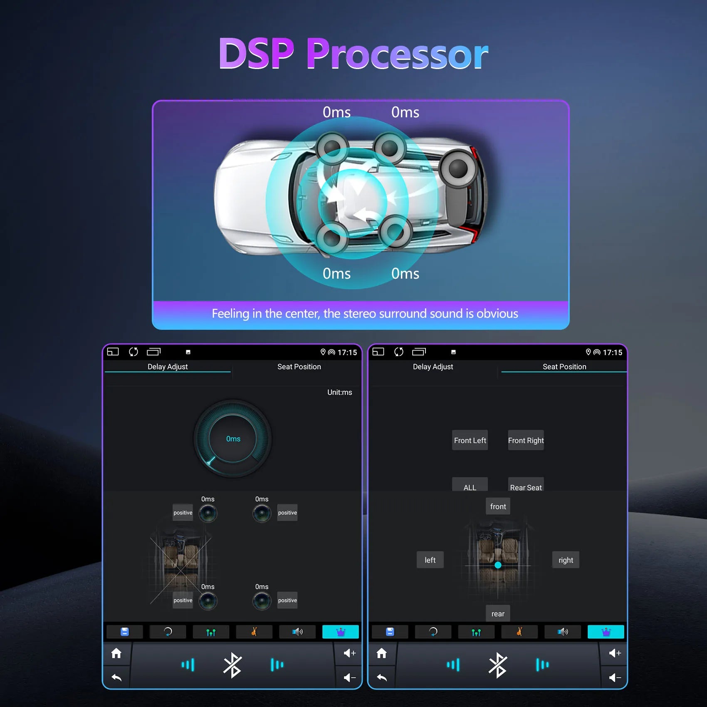Click the crown icon in left screen toolbar

[341, 632]
